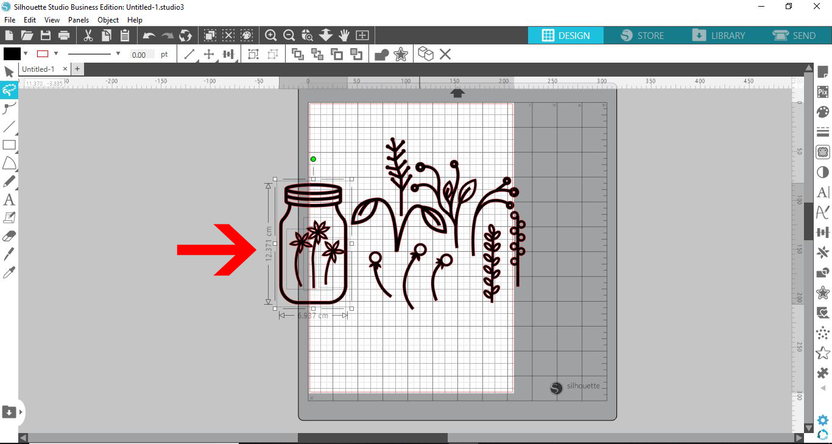Open the Trace panel on the right sidebar

822,151
